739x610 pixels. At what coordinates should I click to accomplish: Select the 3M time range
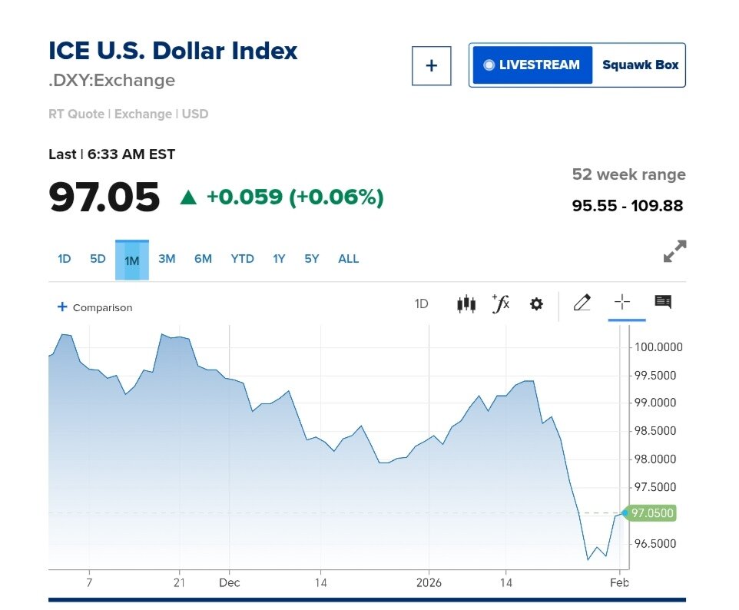tap(167, 259)
